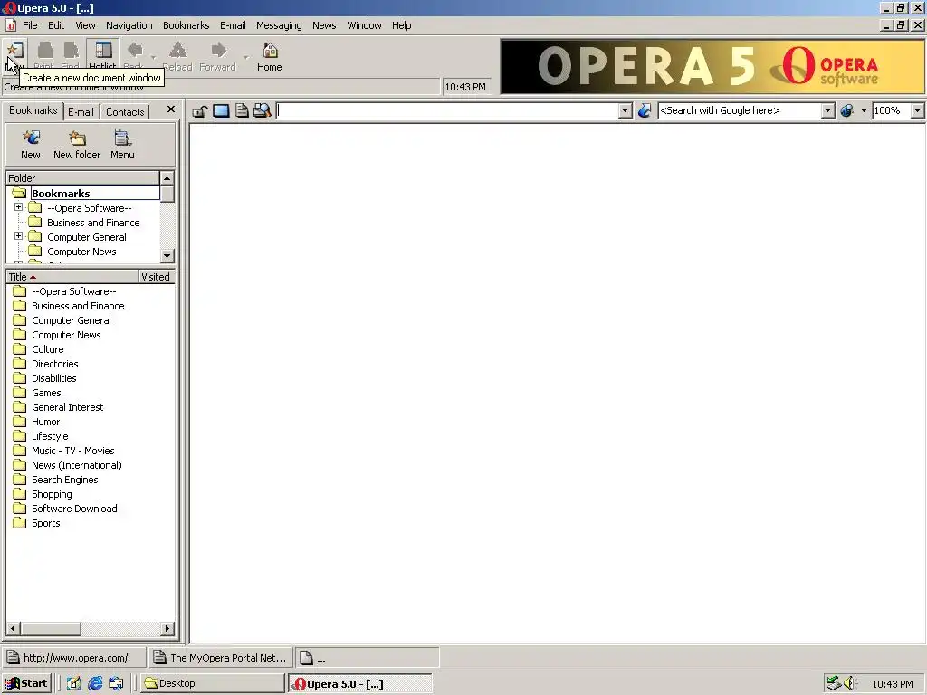
Task: Select the General Interest folder
Action: (67, 407)
